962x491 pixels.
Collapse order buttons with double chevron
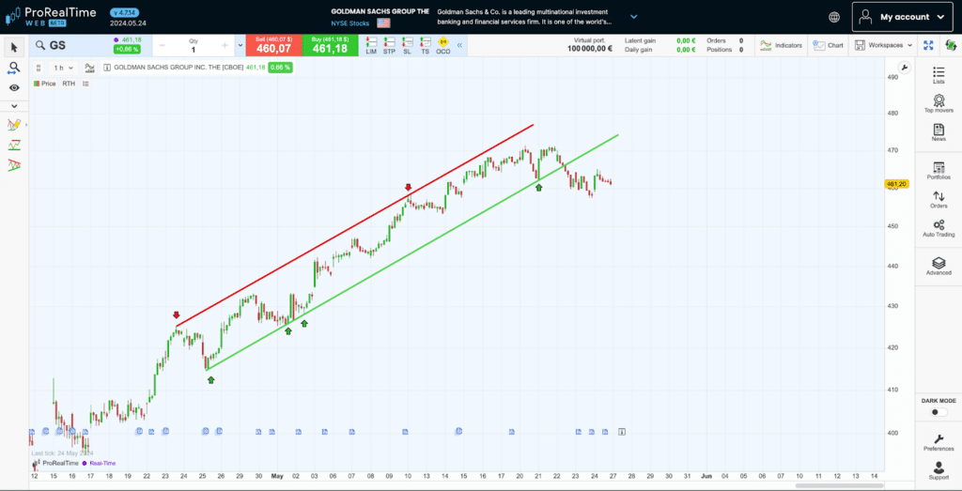coord(459,45)
